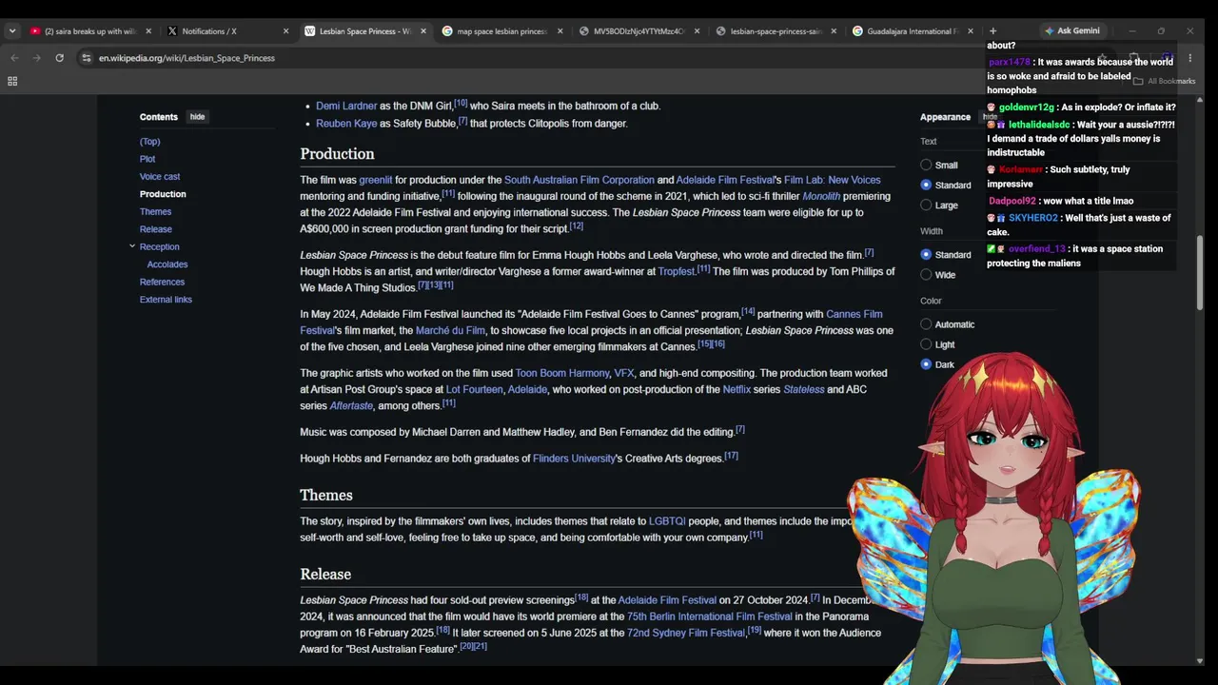1218x685 pixels.
Task: Jump to Plot in Contents
Action: (147, 159)
